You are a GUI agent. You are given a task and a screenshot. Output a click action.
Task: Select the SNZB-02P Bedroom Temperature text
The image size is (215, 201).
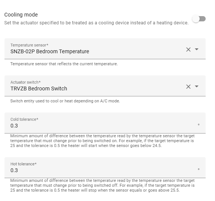tap(50, 51)
